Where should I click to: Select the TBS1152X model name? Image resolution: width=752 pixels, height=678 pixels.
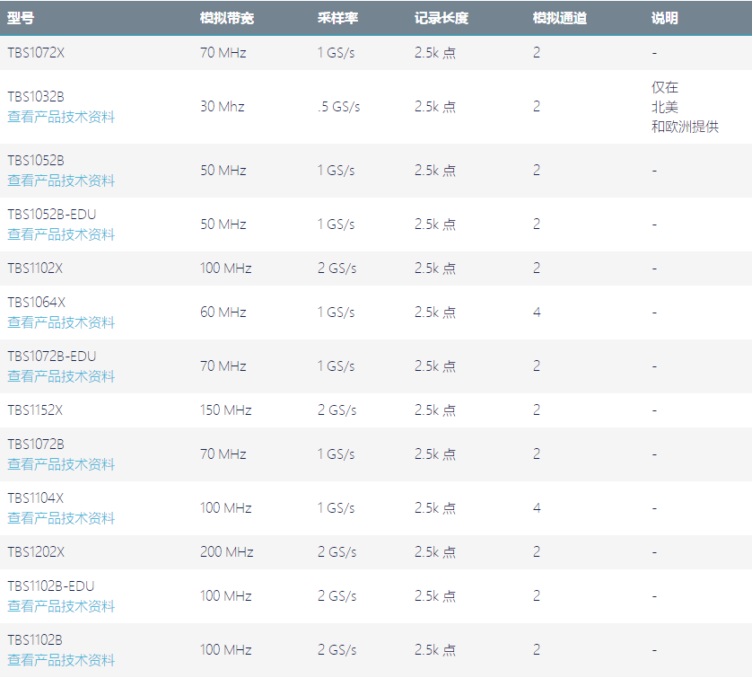pyautogui.click(x=35, y=409)
